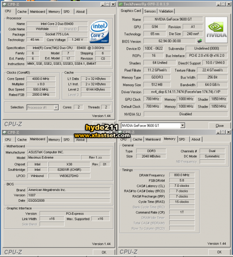Open Mainboard tab in top-left CPU-Z
Image resolution: width=233 pixels, height=257 pixels.
[37, 12]
